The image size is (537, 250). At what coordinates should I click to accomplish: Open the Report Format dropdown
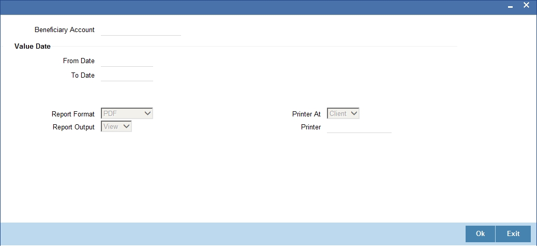pos(127,113)
